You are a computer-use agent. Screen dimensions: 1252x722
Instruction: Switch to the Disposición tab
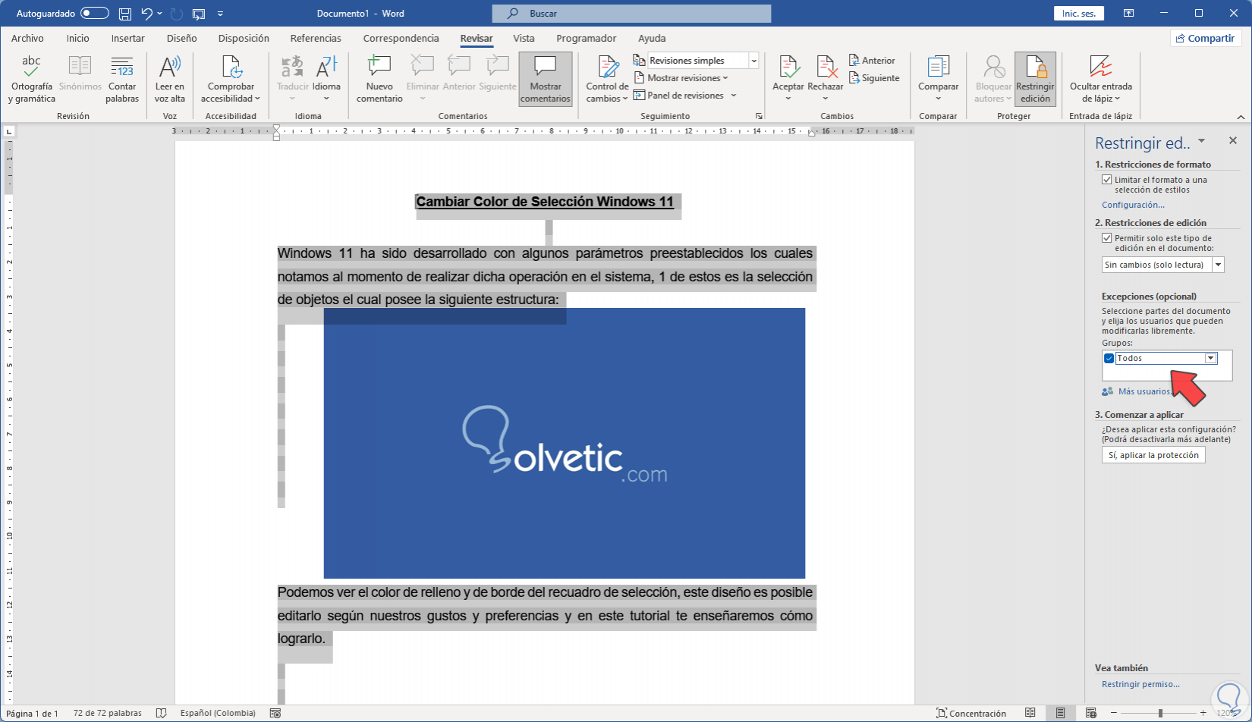click(244, 38)
